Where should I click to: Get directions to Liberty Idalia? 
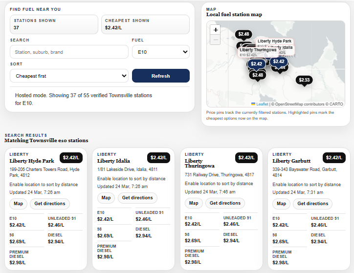tap(137, 198)
